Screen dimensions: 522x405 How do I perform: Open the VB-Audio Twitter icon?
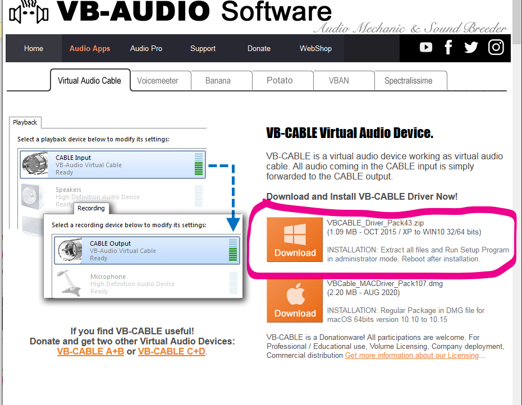[471, 48]
